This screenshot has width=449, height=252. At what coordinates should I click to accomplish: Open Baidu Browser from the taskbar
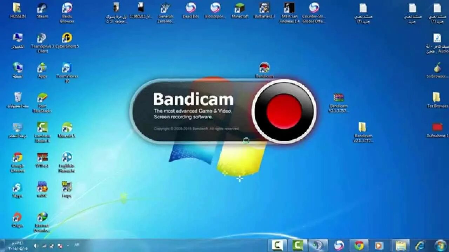[339, 245]
